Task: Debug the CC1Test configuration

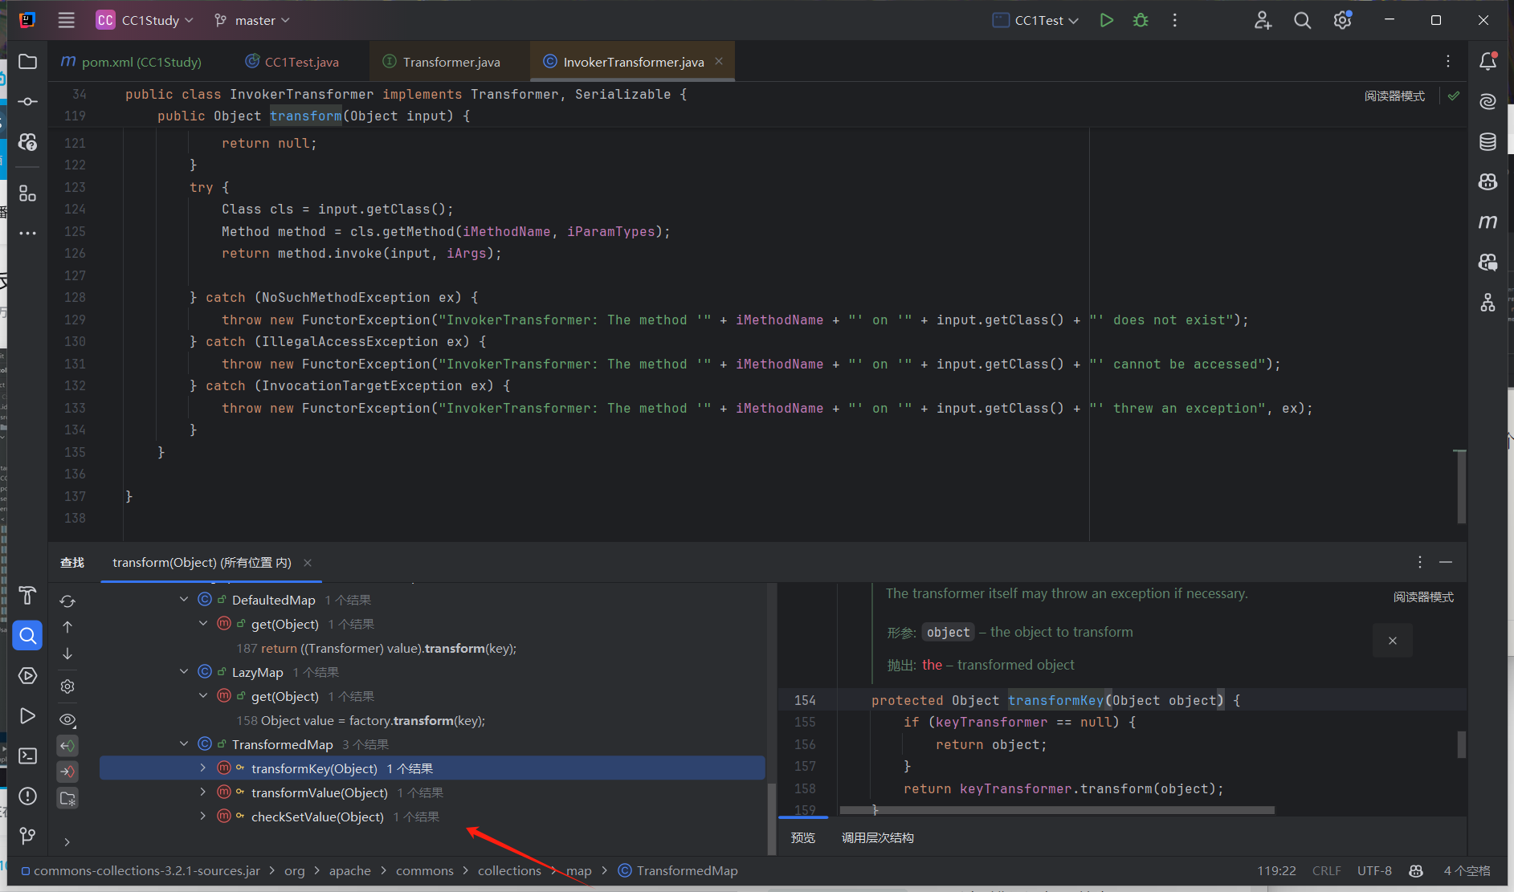Action: click(x=1141, y=20)
